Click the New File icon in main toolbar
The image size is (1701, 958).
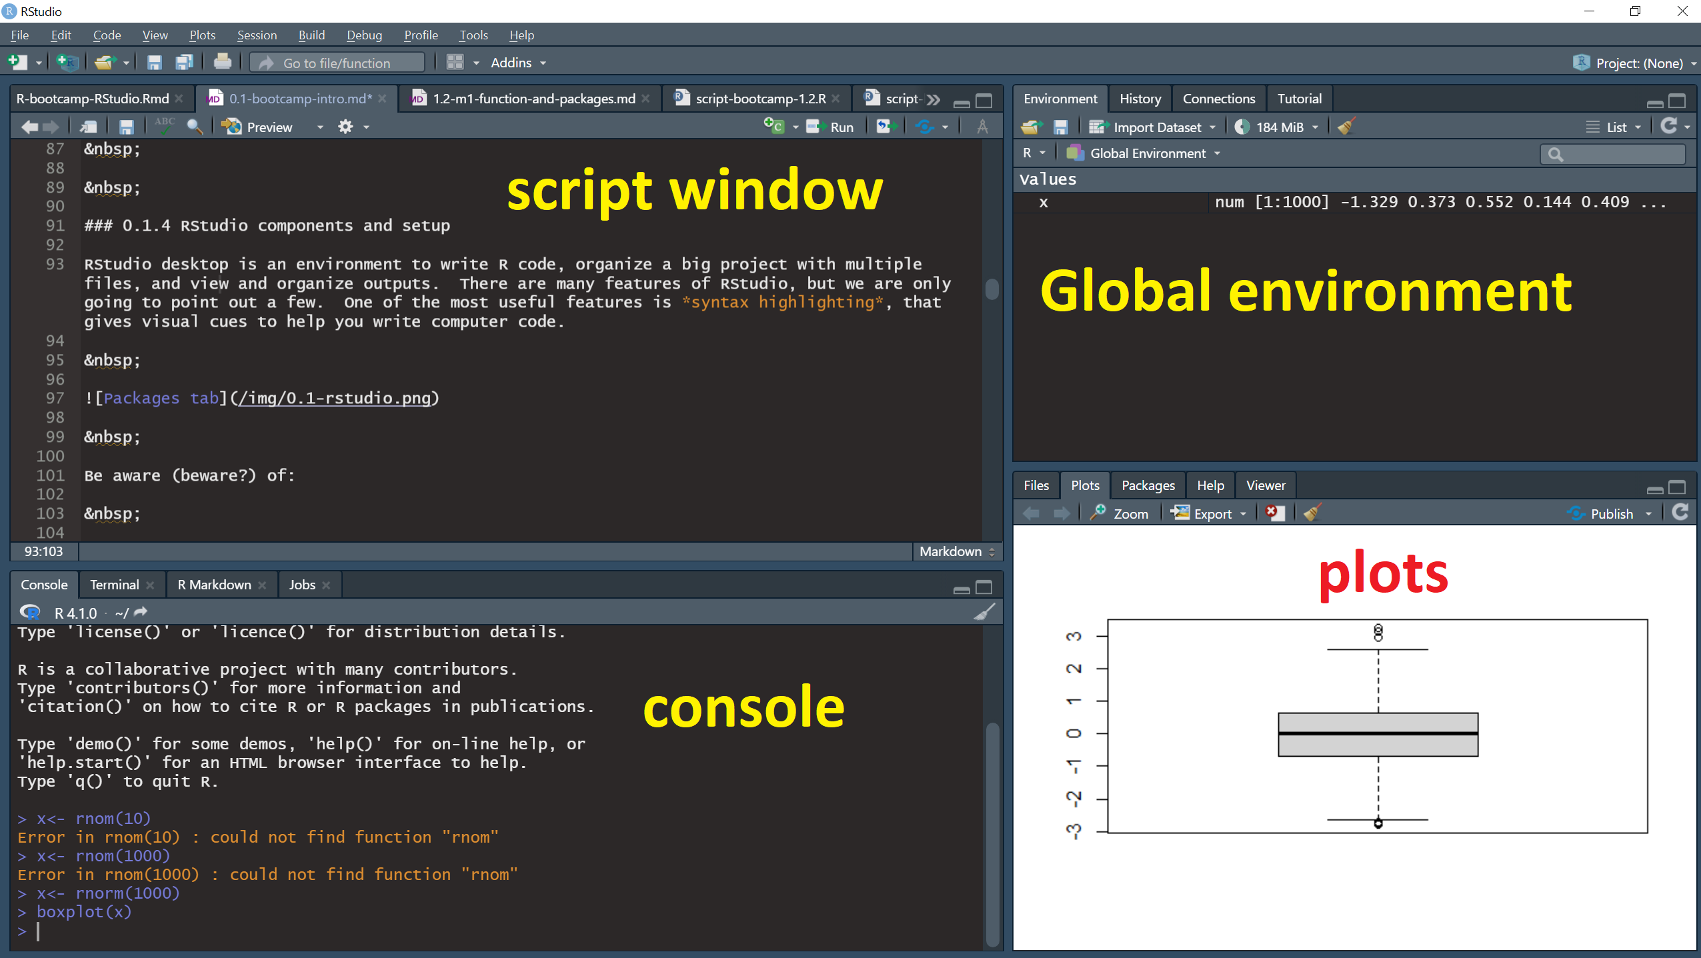[x=17, y=63]
